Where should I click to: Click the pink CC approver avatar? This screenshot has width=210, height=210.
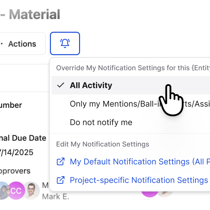click(16, 191)
